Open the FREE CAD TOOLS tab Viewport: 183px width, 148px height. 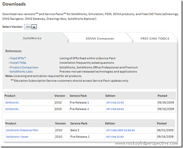coord(155,38)
